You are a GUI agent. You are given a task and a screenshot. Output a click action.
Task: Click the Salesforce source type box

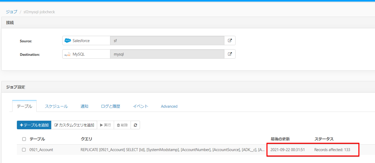pyautogui.click(x=86, y=41)
